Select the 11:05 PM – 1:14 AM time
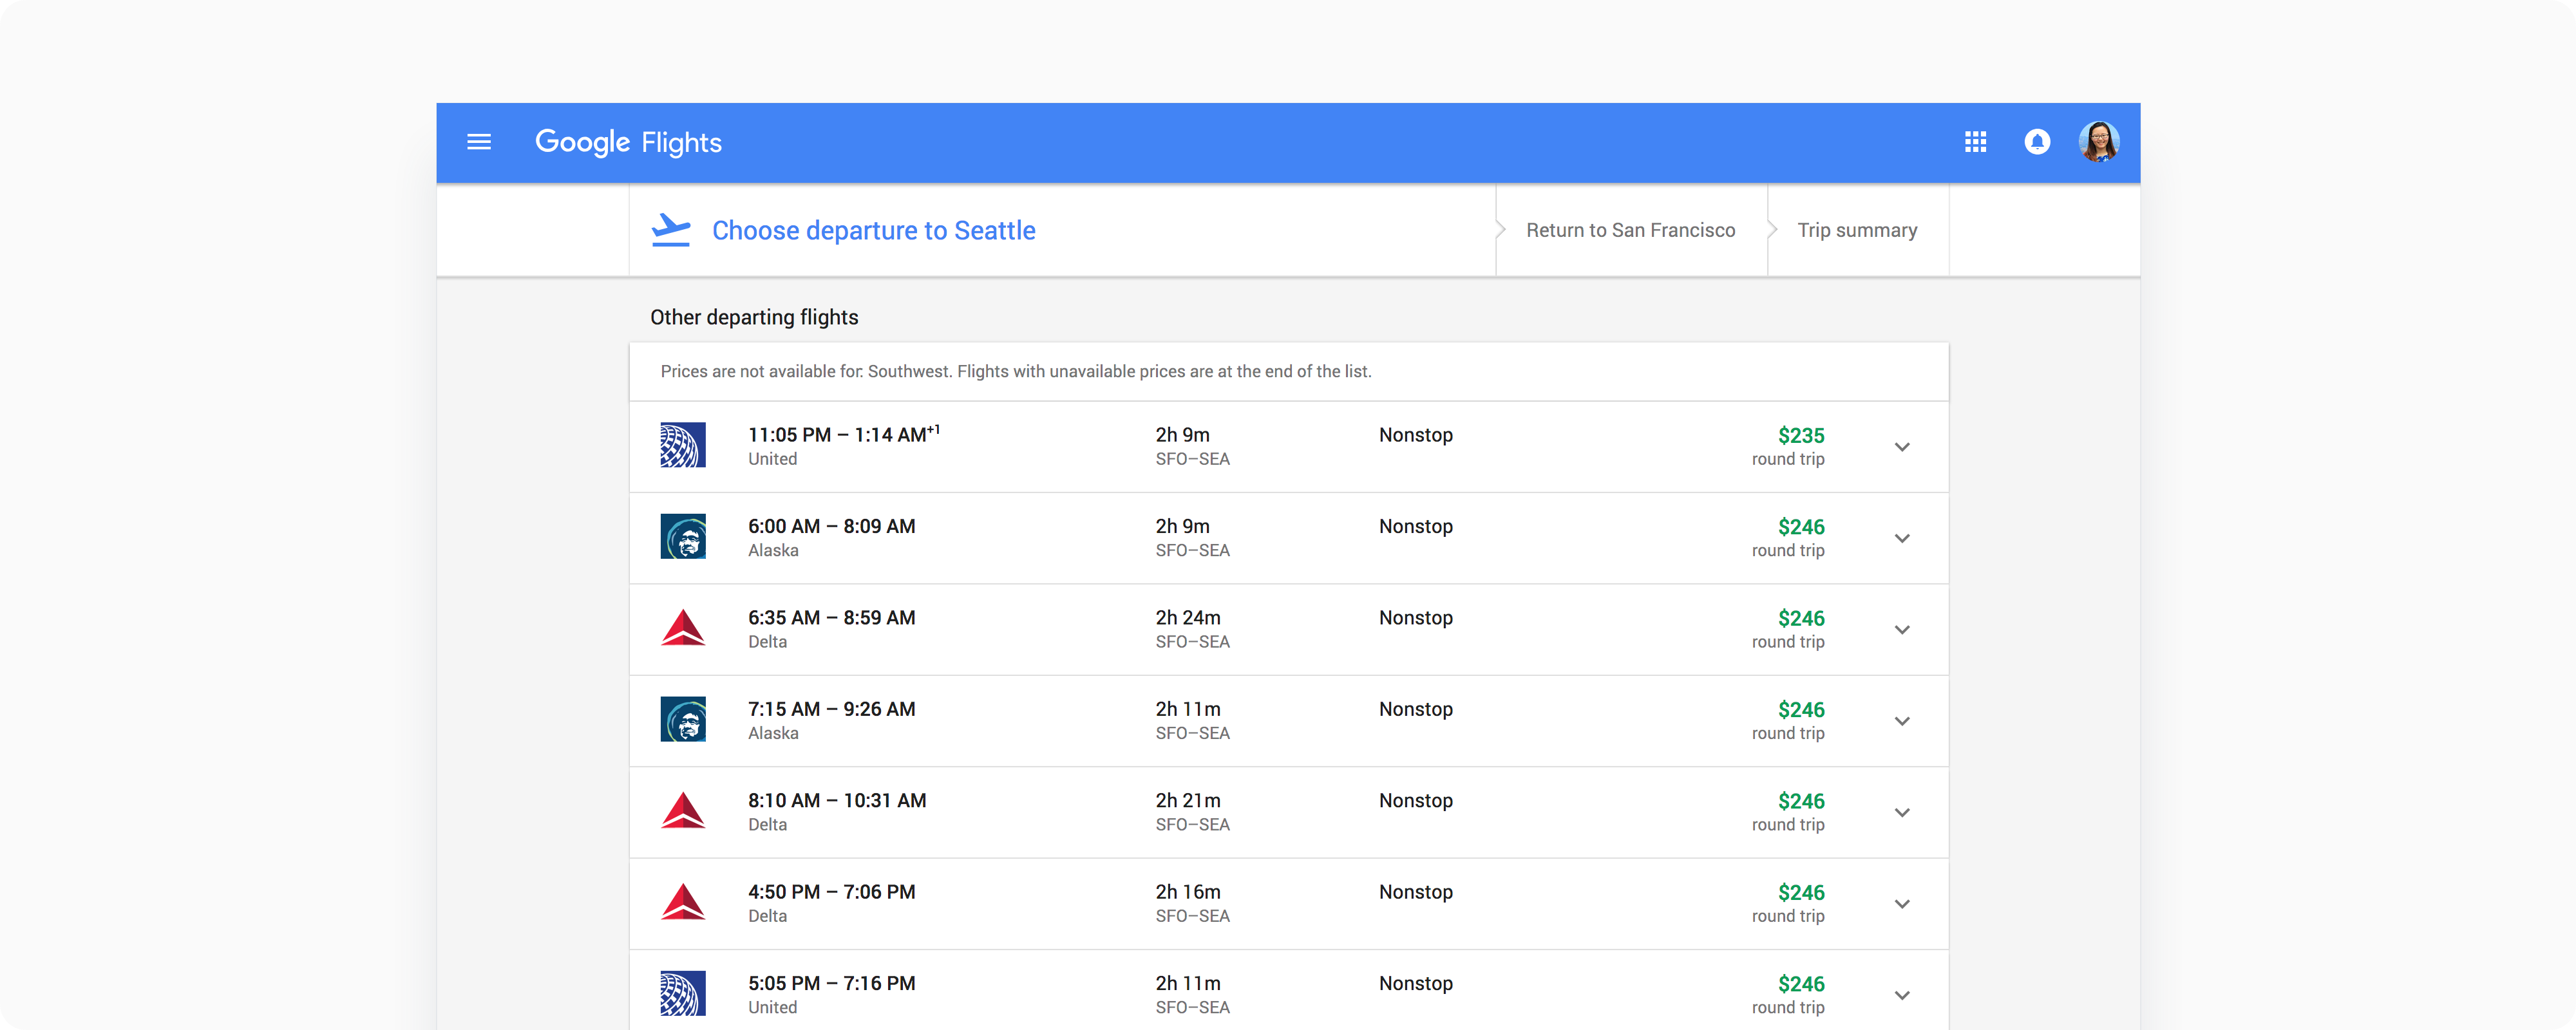 844,435
